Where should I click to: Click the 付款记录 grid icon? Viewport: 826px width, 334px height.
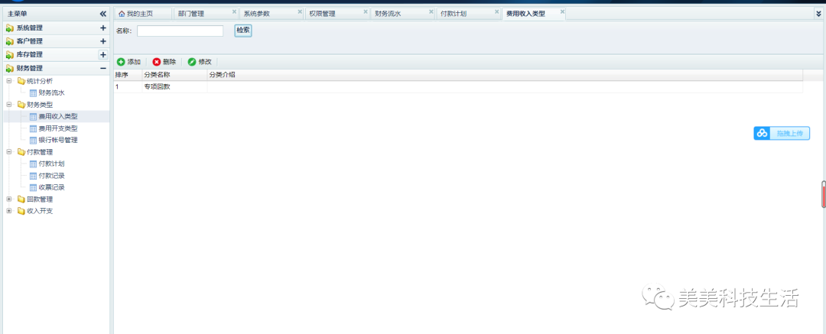pyautogui.click(x=33, y=176)
